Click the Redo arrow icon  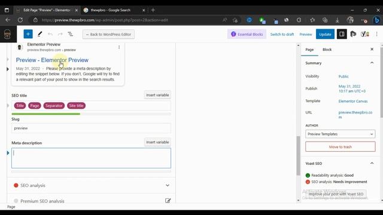[x=60, y=34]
